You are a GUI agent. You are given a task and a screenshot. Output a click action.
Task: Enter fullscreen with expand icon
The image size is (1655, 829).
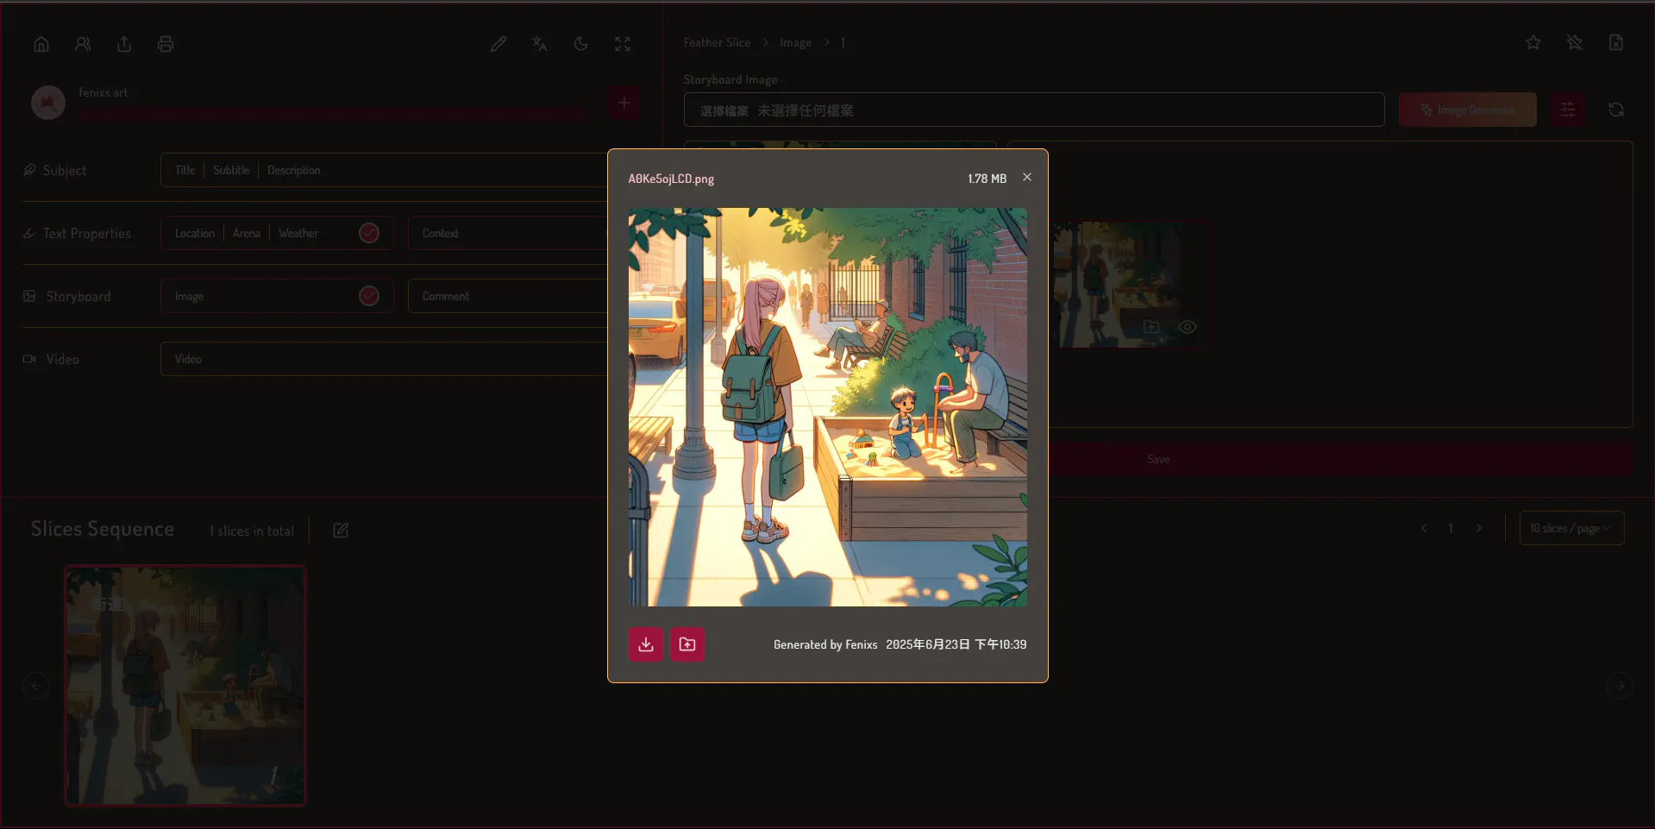623,44
